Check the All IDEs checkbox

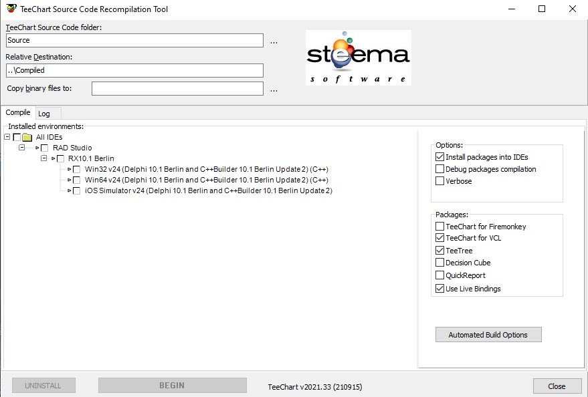click(x=17, y=137)
